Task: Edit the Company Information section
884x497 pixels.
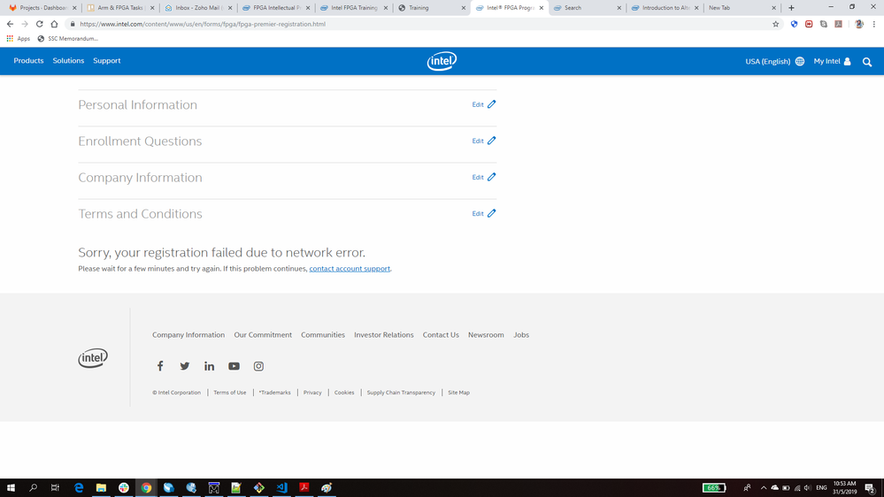Action: pyautogui.click(x=484, y=177)
